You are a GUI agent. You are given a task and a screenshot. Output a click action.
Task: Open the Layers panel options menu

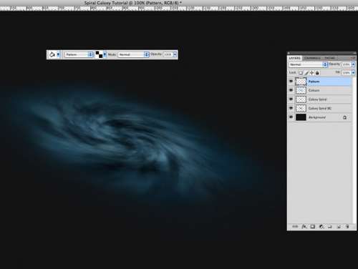pos(353,58)
